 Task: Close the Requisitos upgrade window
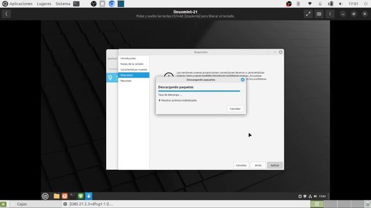(x=281, y=52)
